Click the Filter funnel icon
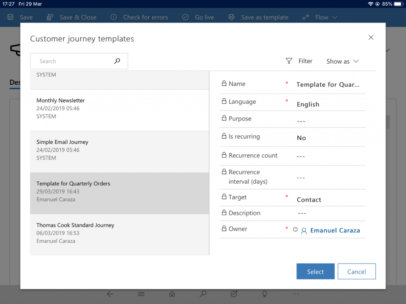The height and width of the screenshot is (304, 406). tap(289, 61)
